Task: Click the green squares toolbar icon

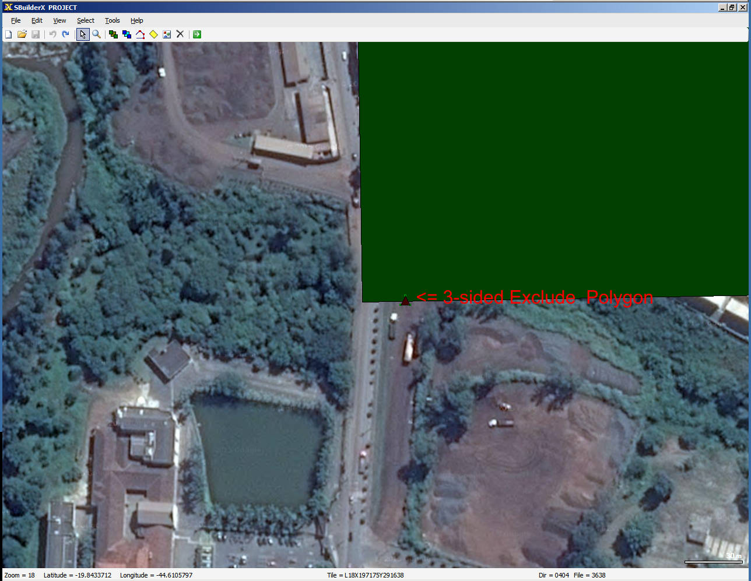Action: point(113,34)
